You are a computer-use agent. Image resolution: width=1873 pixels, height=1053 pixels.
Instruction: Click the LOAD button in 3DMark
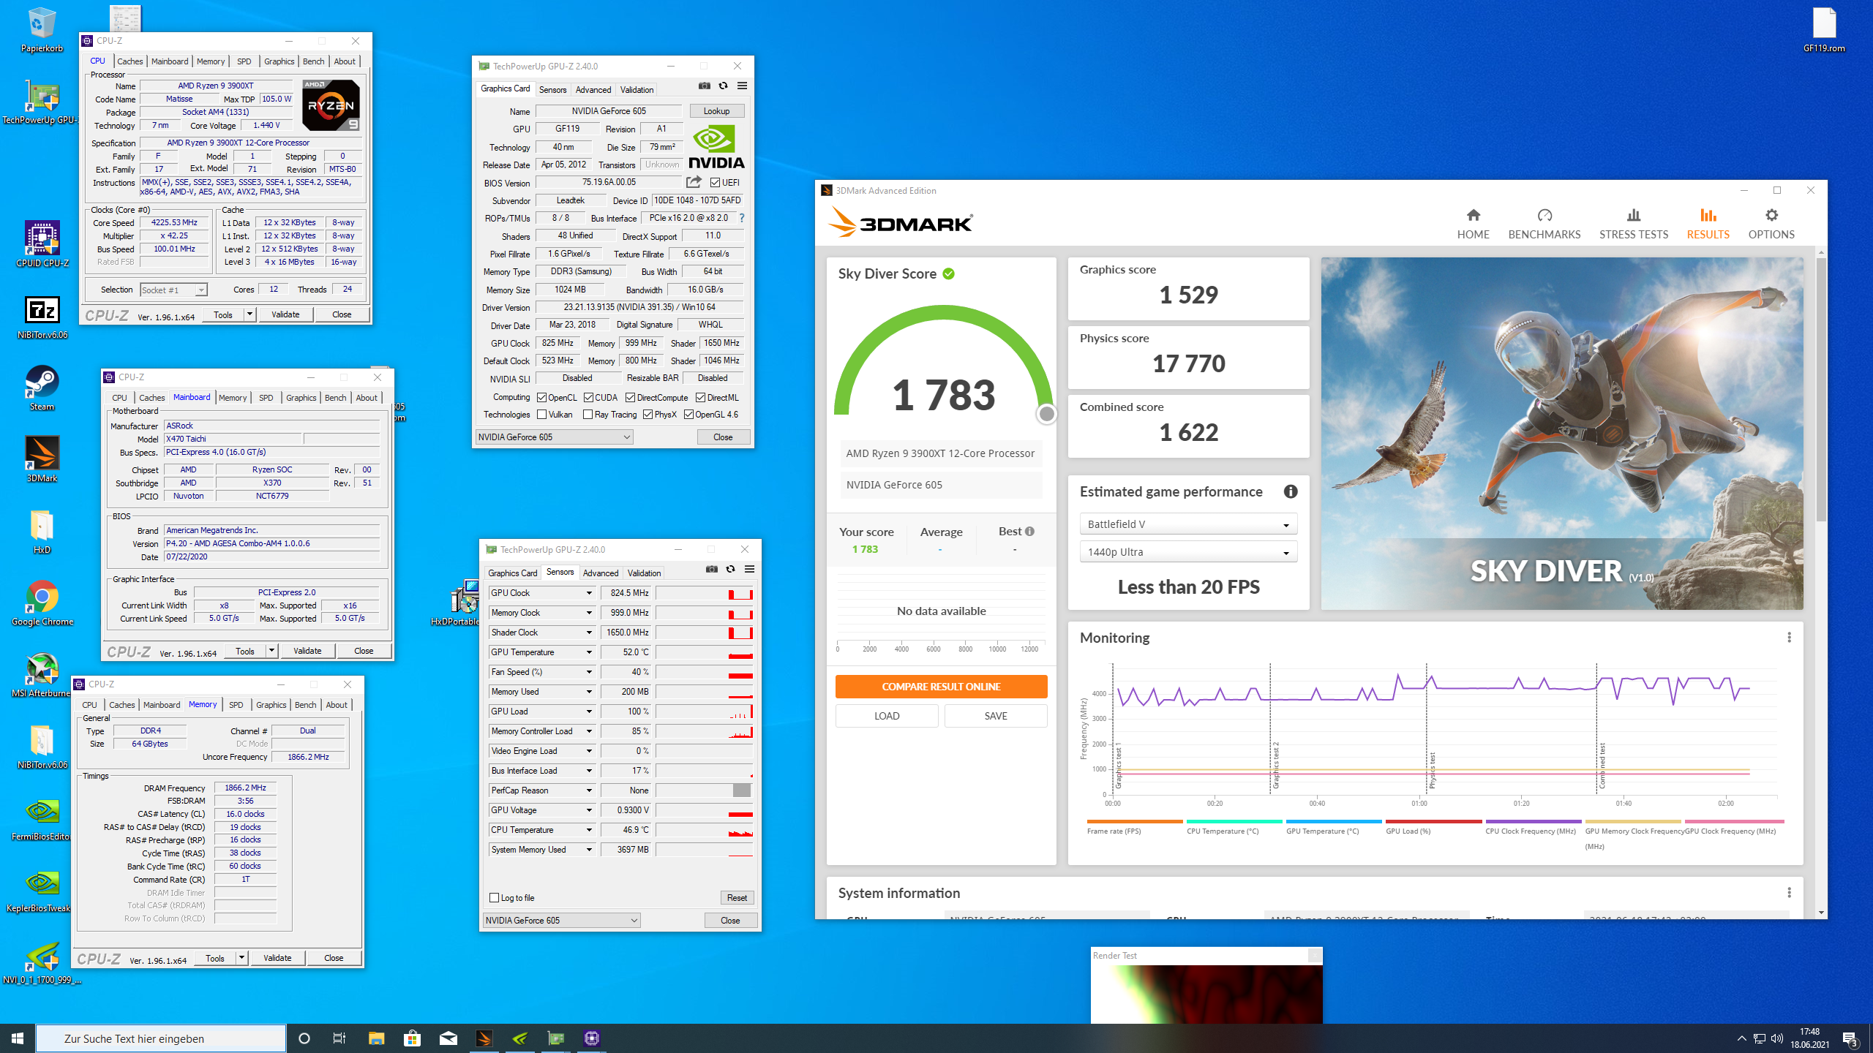887,716
